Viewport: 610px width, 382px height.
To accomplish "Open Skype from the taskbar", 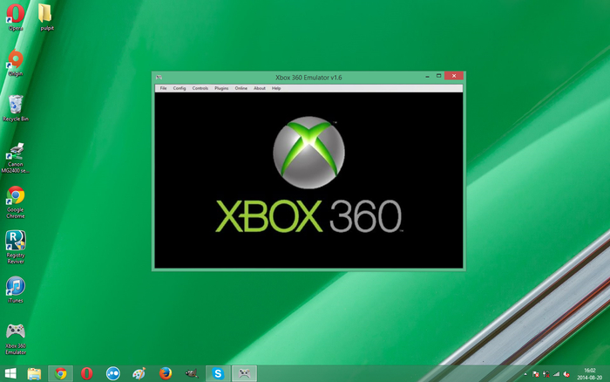I will (x=218, y=373).
